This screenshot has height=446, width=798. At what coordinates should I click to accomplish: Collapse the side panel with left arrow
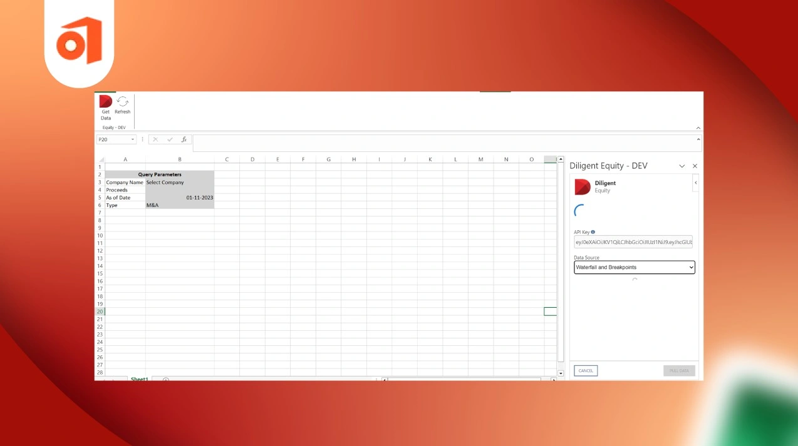(695, 183)
